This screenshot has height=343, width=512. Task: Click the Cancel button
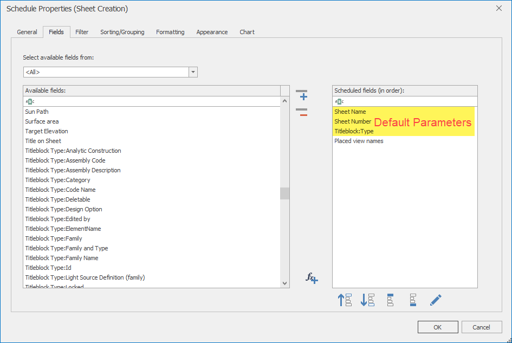(x=481, y=327)
